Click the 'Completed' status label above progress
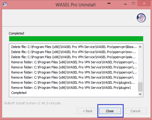The height and width of the screenshot is (120, 152). (x=16, y=33)
